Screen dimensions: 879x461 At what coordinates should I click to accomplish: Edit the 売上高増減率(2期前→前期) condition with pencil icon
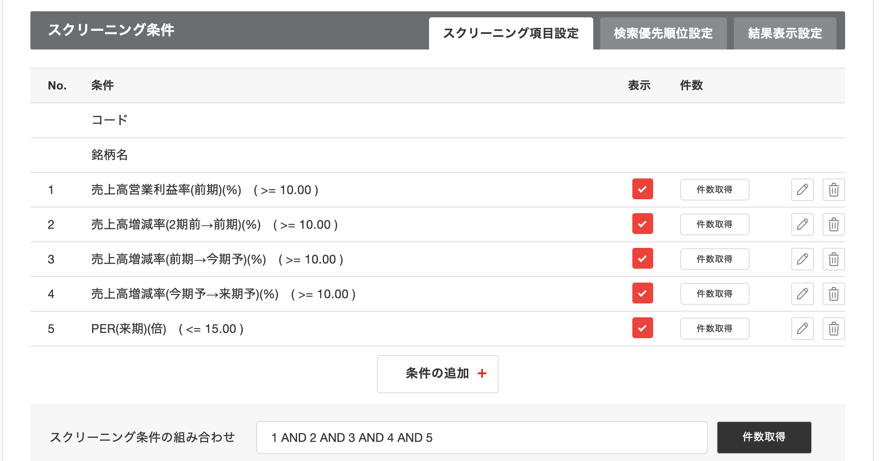(802, 224)
